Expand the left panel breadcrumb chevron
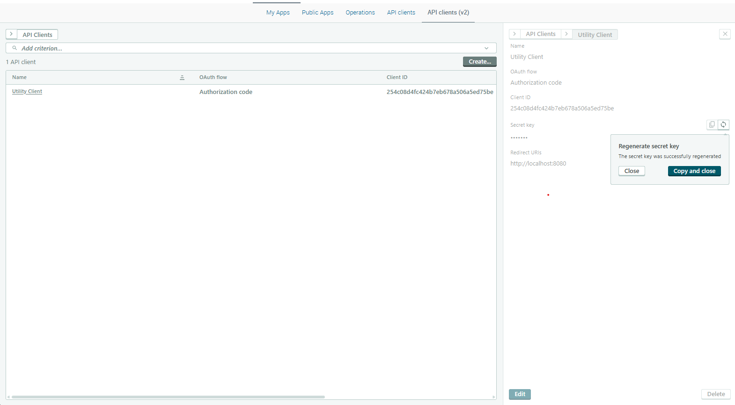Viewport: 735px width, 405px height. pos(11,34)
